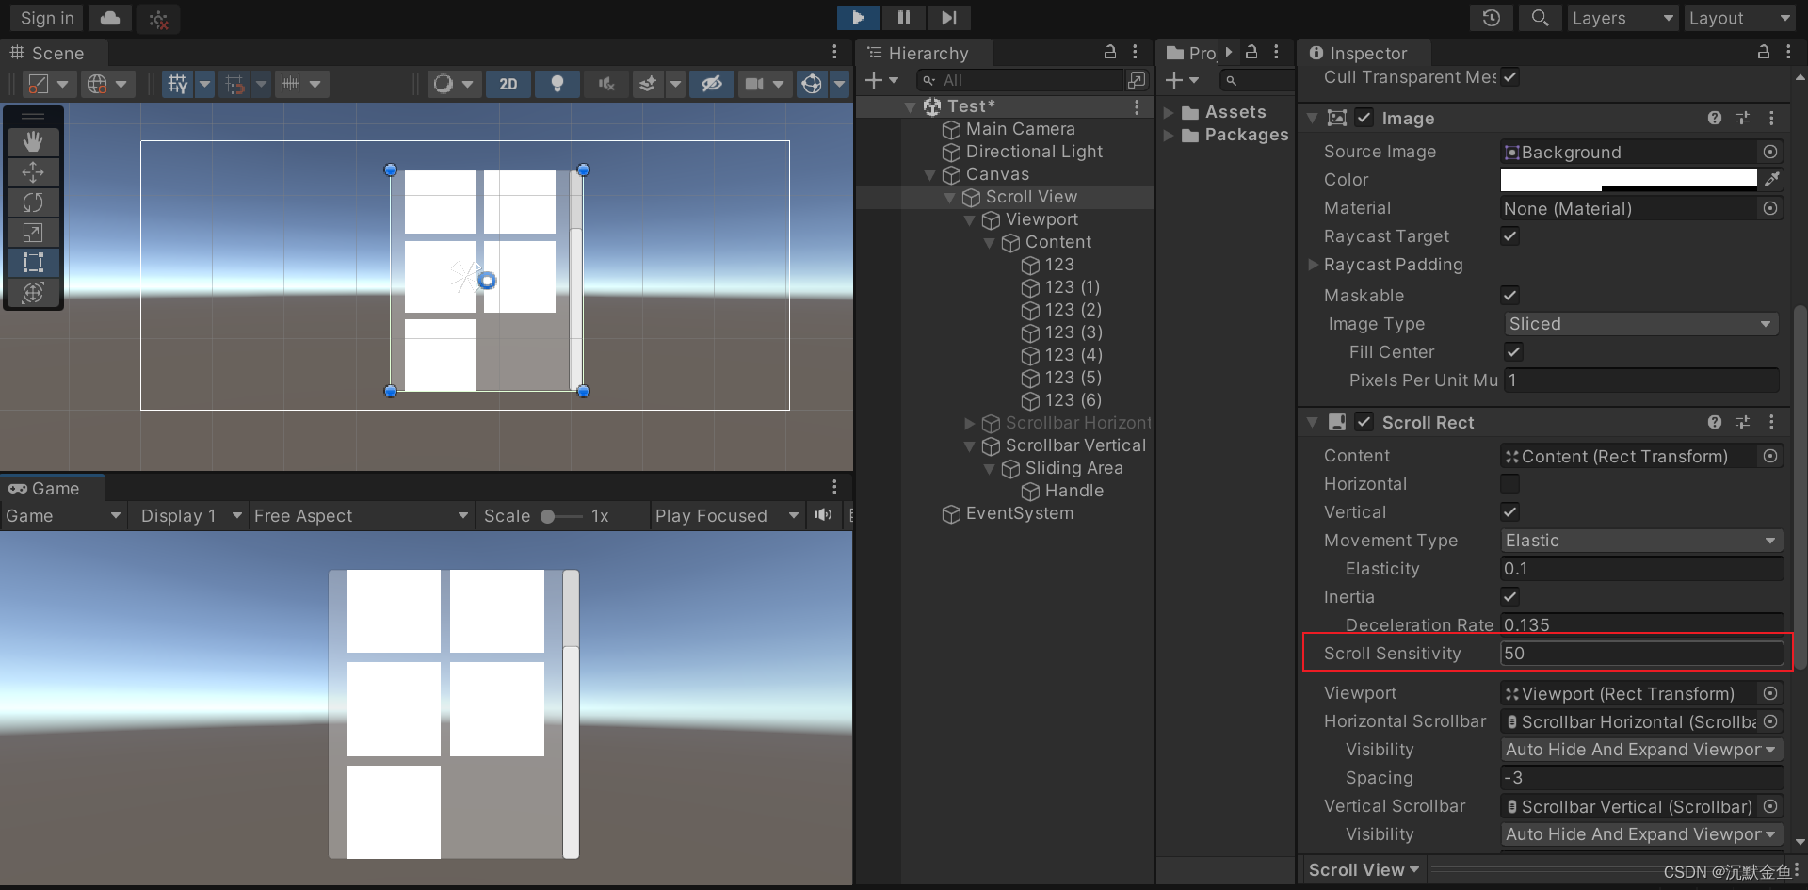Click the Sign in button
Image resolution: width=1808 pixels, height=890 pixels.
coord(47,18)
